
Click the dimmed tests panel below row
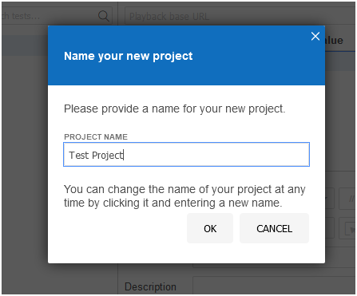[25, 160]
